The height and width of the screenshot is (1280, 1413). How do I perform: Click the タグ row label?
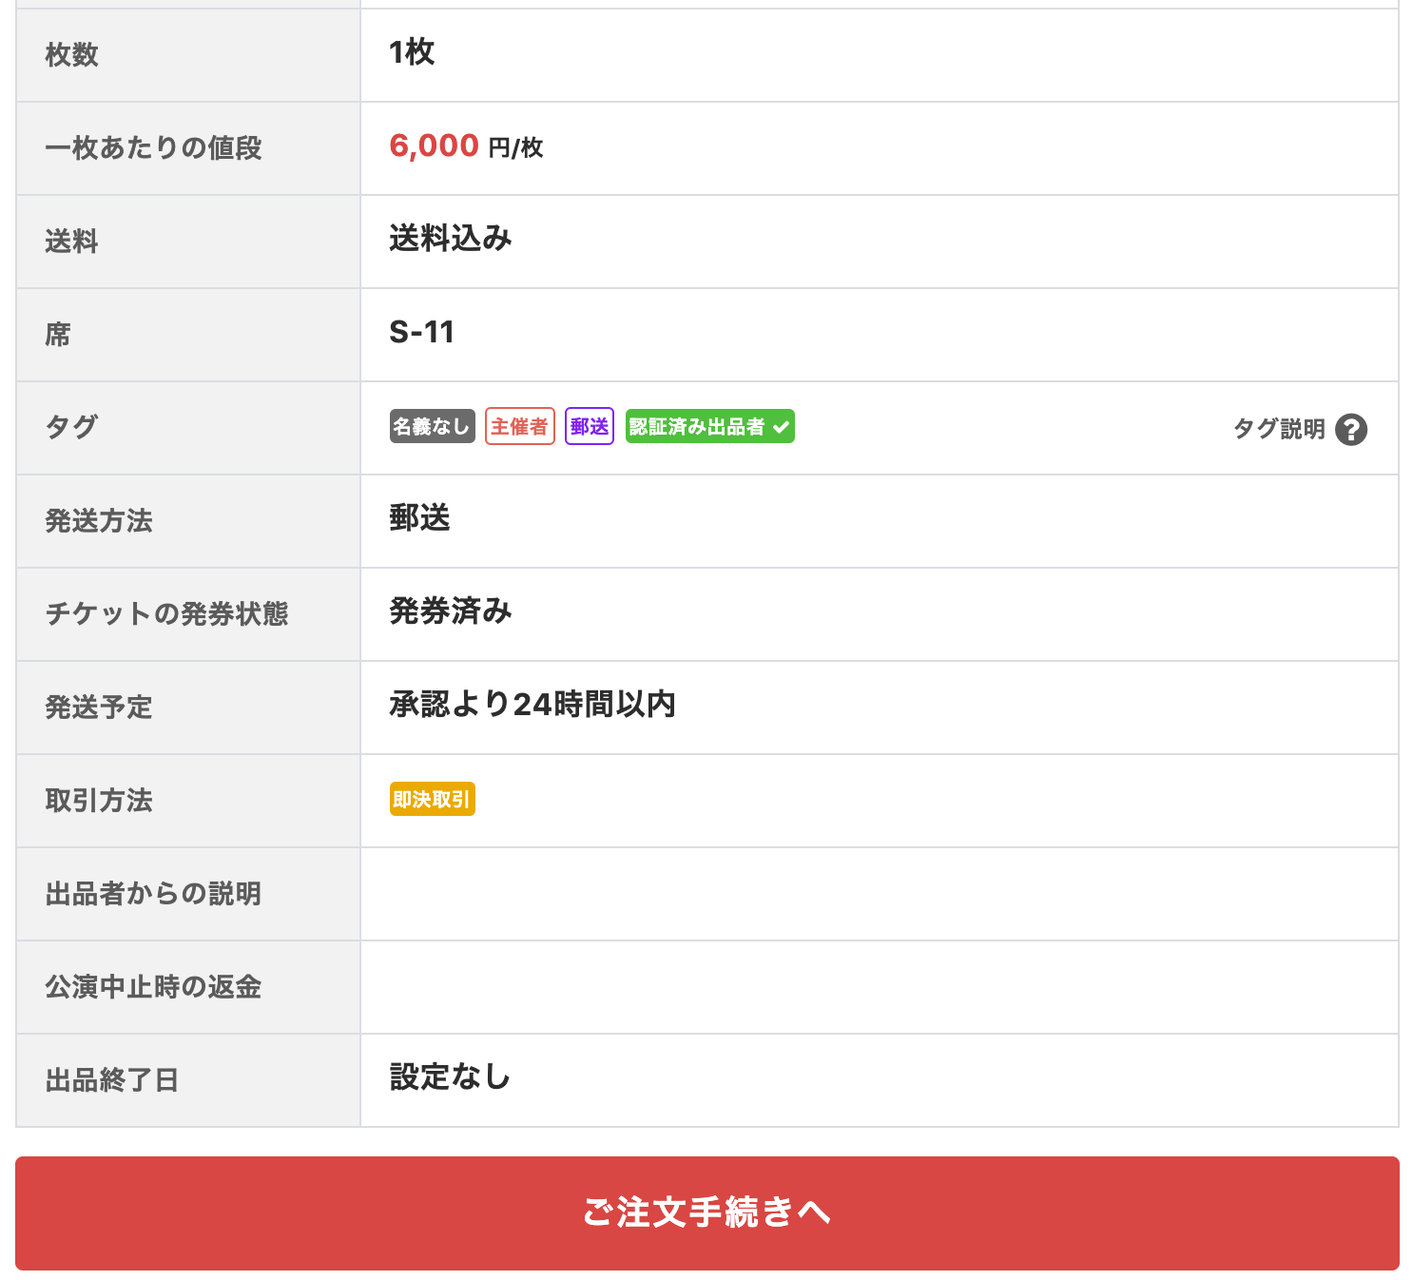coord(71,428)
